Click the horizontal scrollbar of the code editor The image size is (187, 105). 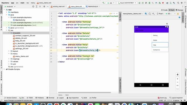[x=84, y=92]
